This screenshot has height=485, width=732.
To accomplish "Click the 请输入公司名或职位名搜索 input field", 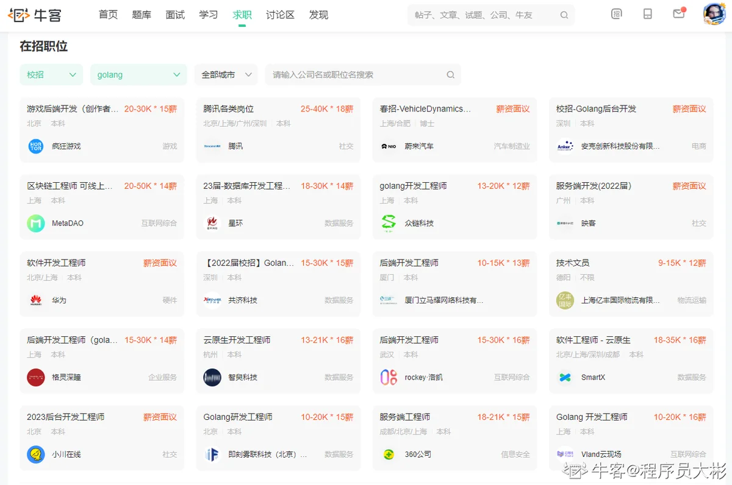I will click(x=363, y=75).
